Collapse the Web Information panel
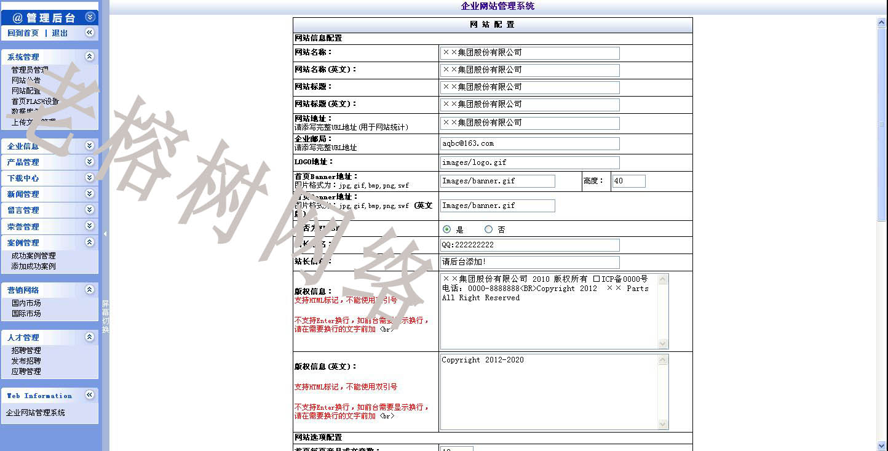 click(x=90, y=395)
